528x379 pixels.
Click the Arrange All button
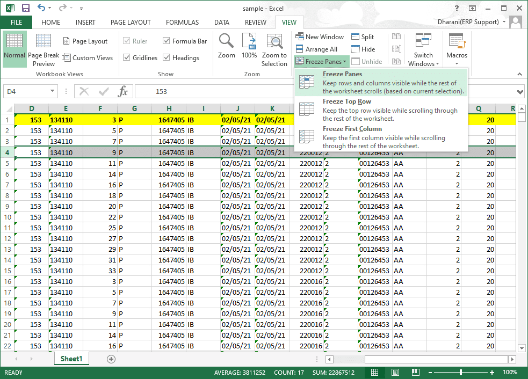point(317,49)
